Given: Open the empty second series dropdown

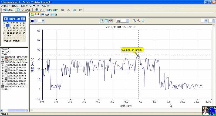Looking at the screenshot, I should pos(41,21).
